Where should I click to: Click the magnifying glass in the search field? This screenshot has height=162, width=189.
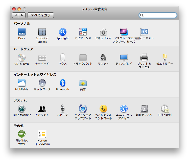pos(142,15)
